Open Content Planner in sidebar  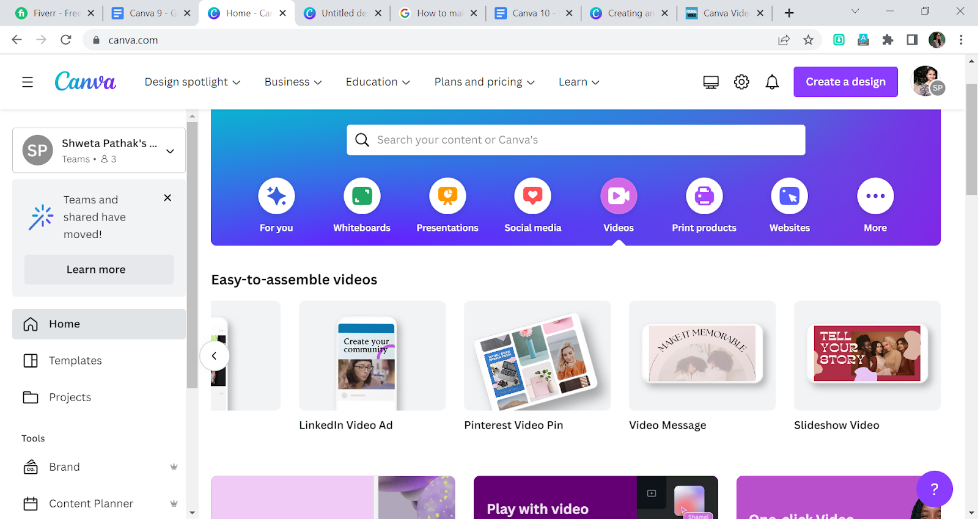[x=99, y=504]
